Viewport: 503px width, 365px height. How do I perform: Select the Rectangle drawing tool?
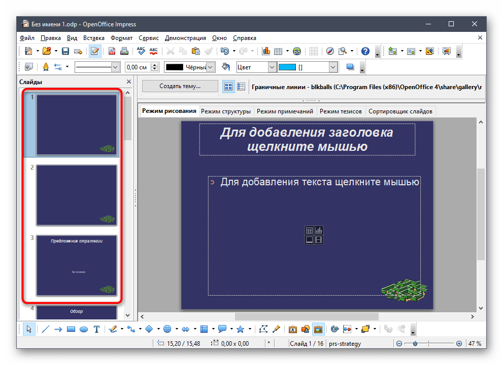71,329
